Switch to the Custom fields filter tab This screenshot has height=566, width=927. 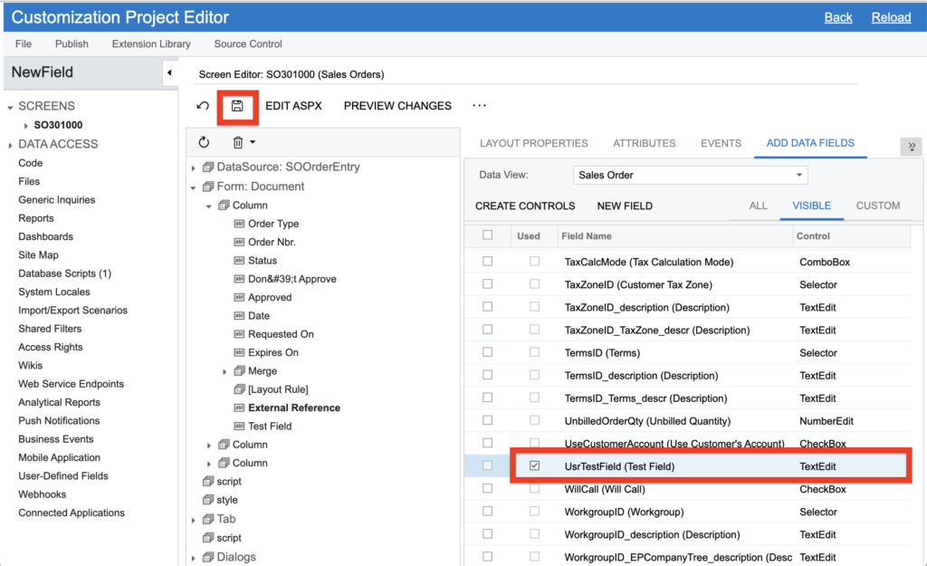877,206
